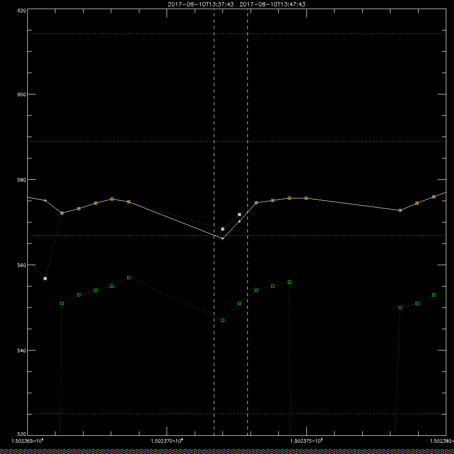Click the 1.502375×10⁹ x-axis label
This screenshot has height=454, width=454.
tap(306, 441)
